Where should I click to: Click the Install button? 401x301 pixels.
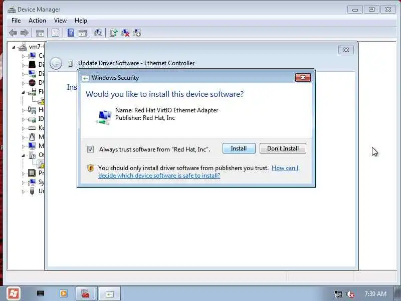click(x=239, y=148)
